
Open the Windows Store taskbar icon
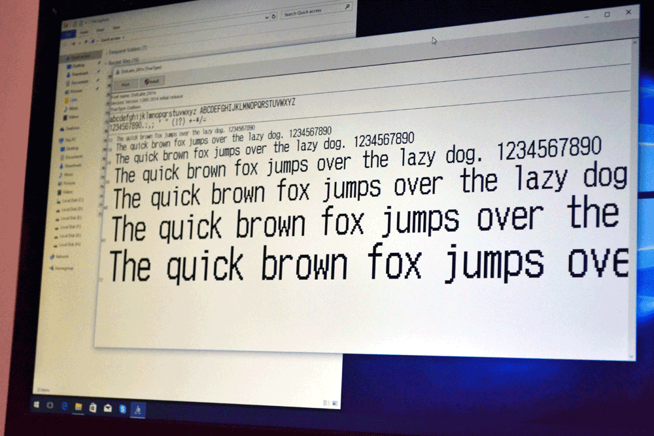coord(93,408)
